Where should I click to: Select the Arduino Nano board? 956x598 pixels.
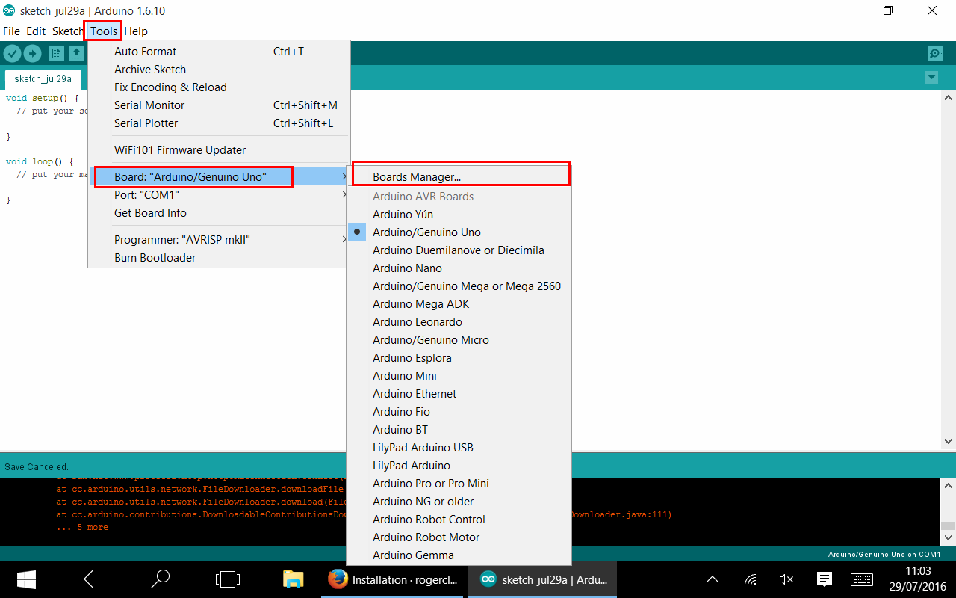tap(407, 268)
